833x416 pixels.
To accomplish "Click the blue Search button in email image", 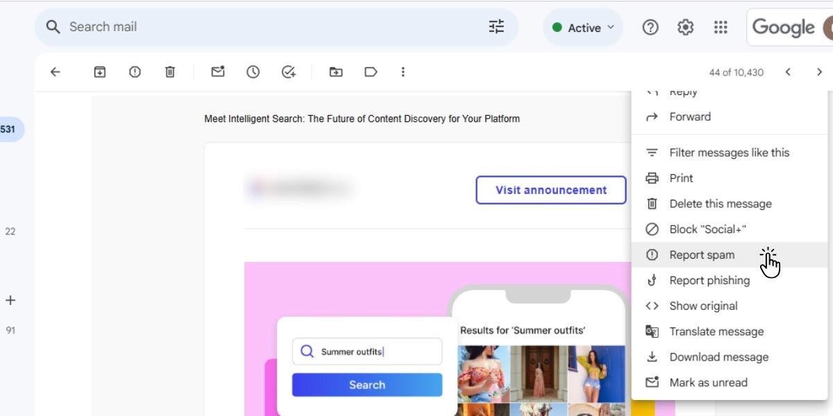I will click(x=367, y=385).
